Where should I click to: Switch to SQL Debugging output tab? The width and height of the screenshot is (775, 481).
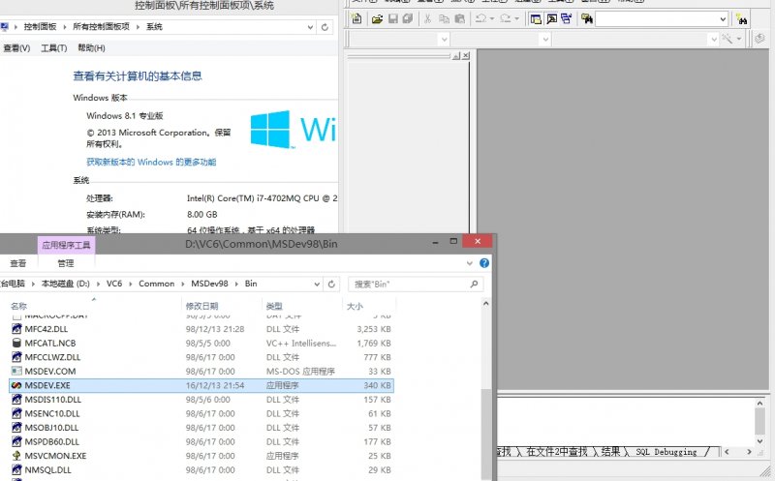pos(666,452)
